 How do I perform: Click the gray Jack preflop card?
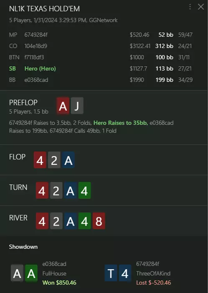click(x=77, y=106)
